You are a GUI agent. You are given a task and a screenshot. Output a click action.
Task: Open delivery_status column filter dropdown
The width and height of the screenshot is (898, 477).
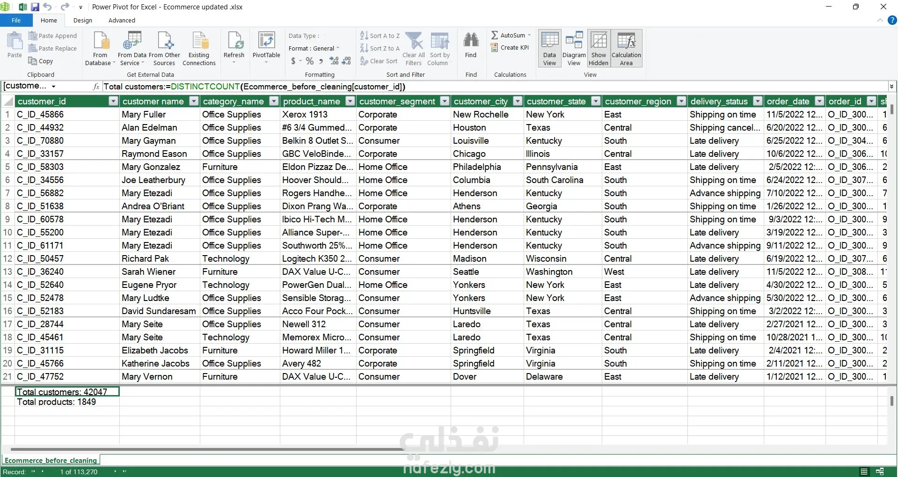click(758, 101)
